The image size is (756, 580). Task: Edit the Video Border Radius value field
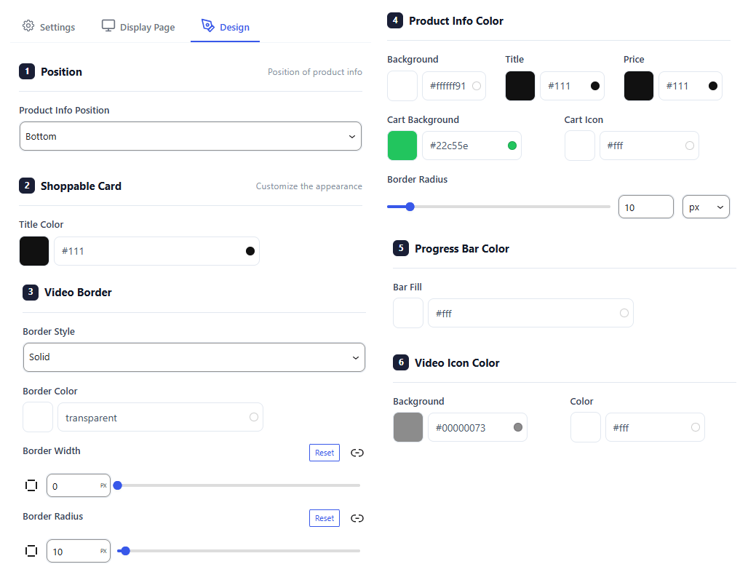(79, 551)
